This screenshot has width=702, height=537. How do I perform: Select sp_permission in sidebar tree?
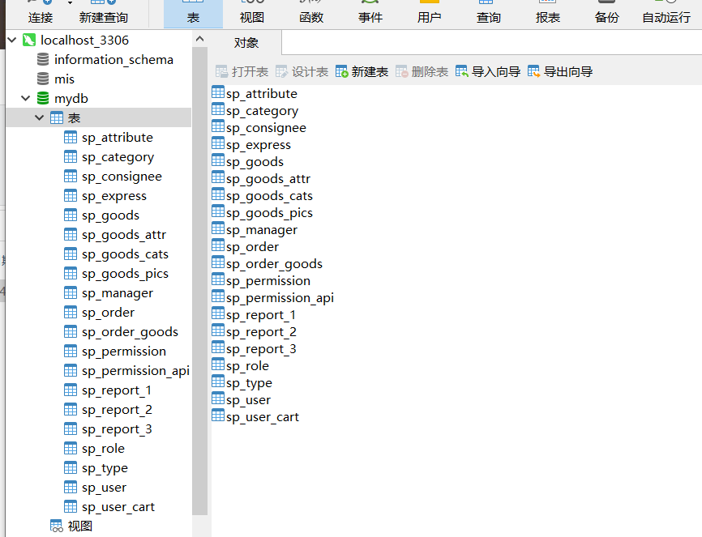(x=124, y=352)
